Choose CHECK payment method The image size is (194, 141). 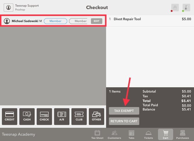pos(44,116)
